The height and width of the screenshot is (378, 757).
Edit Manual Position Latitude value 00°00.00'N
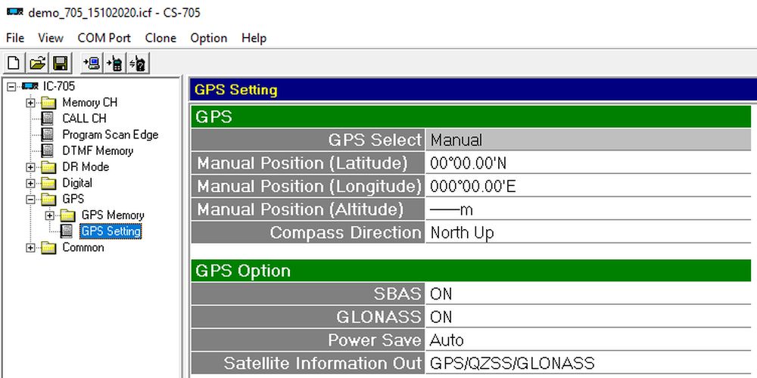[588, 163]
